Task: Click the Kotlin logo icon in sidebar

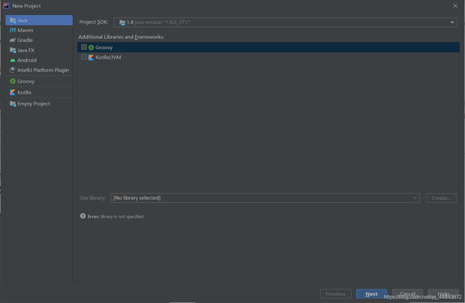Action: pyautogui.click(x=13, y=92)
